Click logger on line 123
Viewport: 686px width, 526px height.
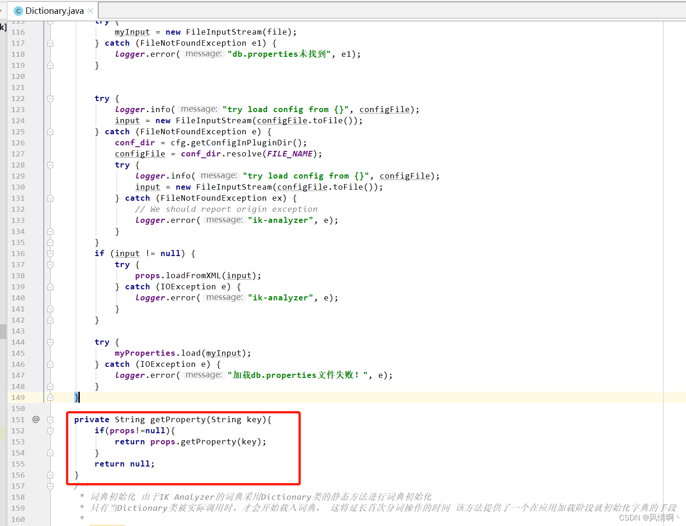pos(130,109)
